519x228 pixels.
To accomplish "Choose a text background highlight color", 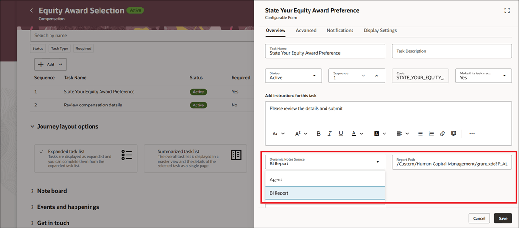I will (380, 134).
